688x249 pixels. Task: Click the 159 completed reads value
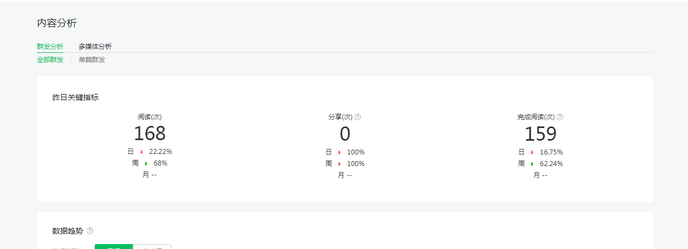pyautogui.click(x=540, y=134)
